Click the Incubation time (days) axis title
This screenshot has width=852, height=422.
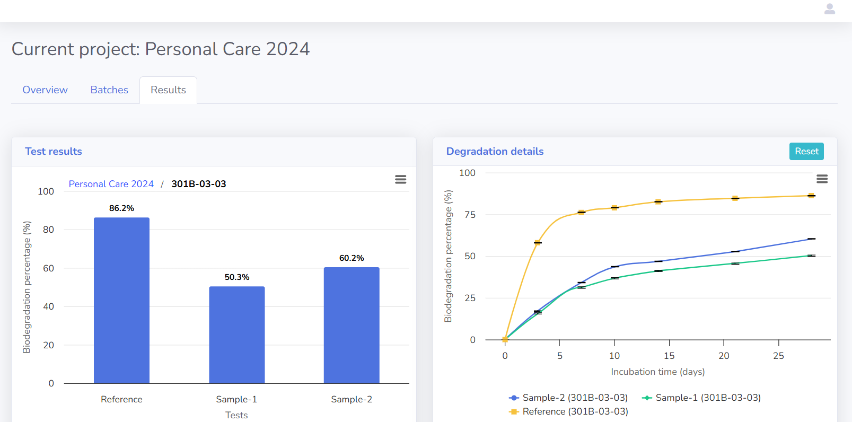(658, 372)
